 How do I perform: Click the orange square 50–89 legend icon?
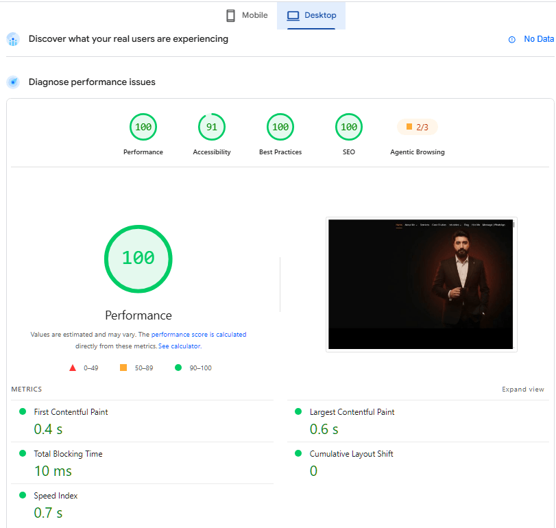point(123,368)
